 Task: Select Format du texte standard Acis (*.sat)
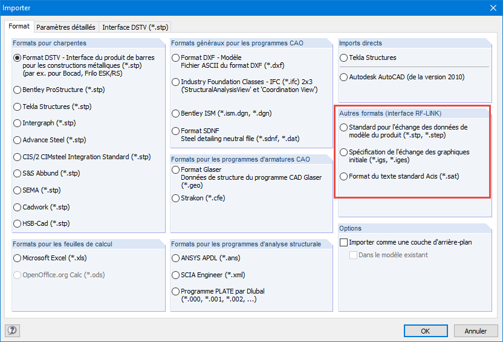pyautogui.click(x=344, y=177)
